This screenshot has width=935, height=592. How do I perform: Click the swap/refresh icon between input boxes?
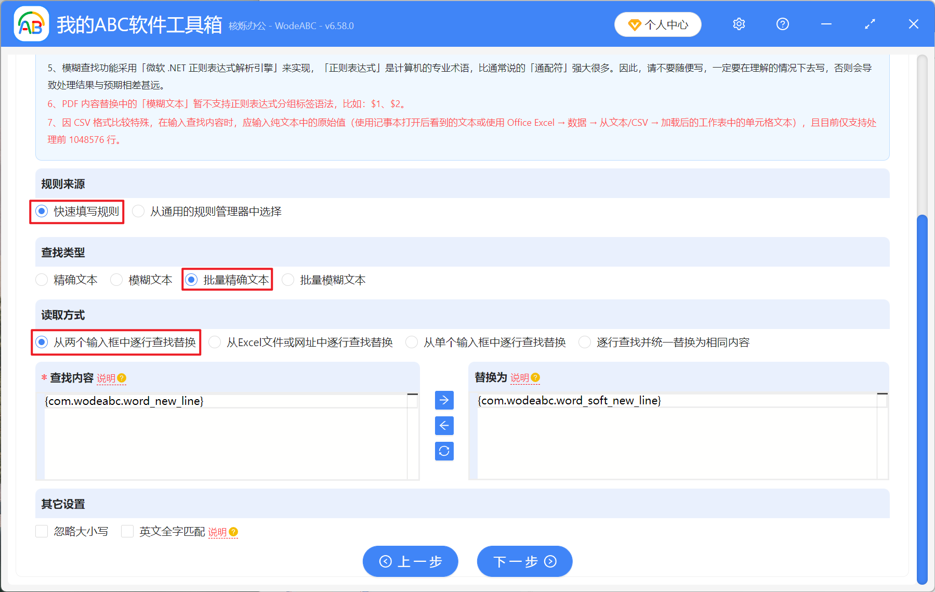443,451
